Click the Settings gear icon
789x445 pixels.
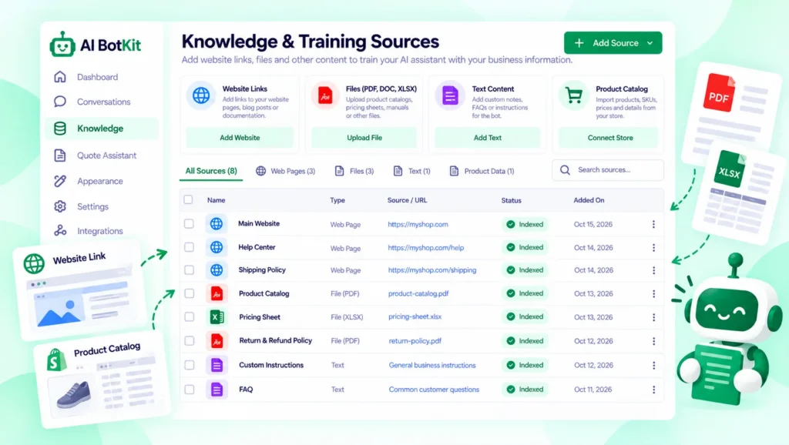click(60, 206)
